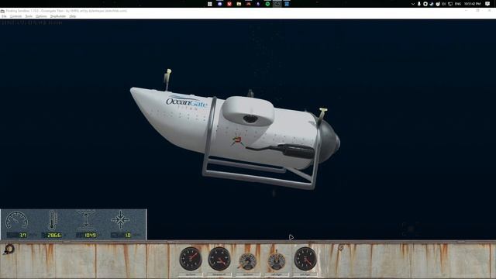496x279 pixels.
Task: Click the speedometer probe gauge icon
Action: pos(17,220)
